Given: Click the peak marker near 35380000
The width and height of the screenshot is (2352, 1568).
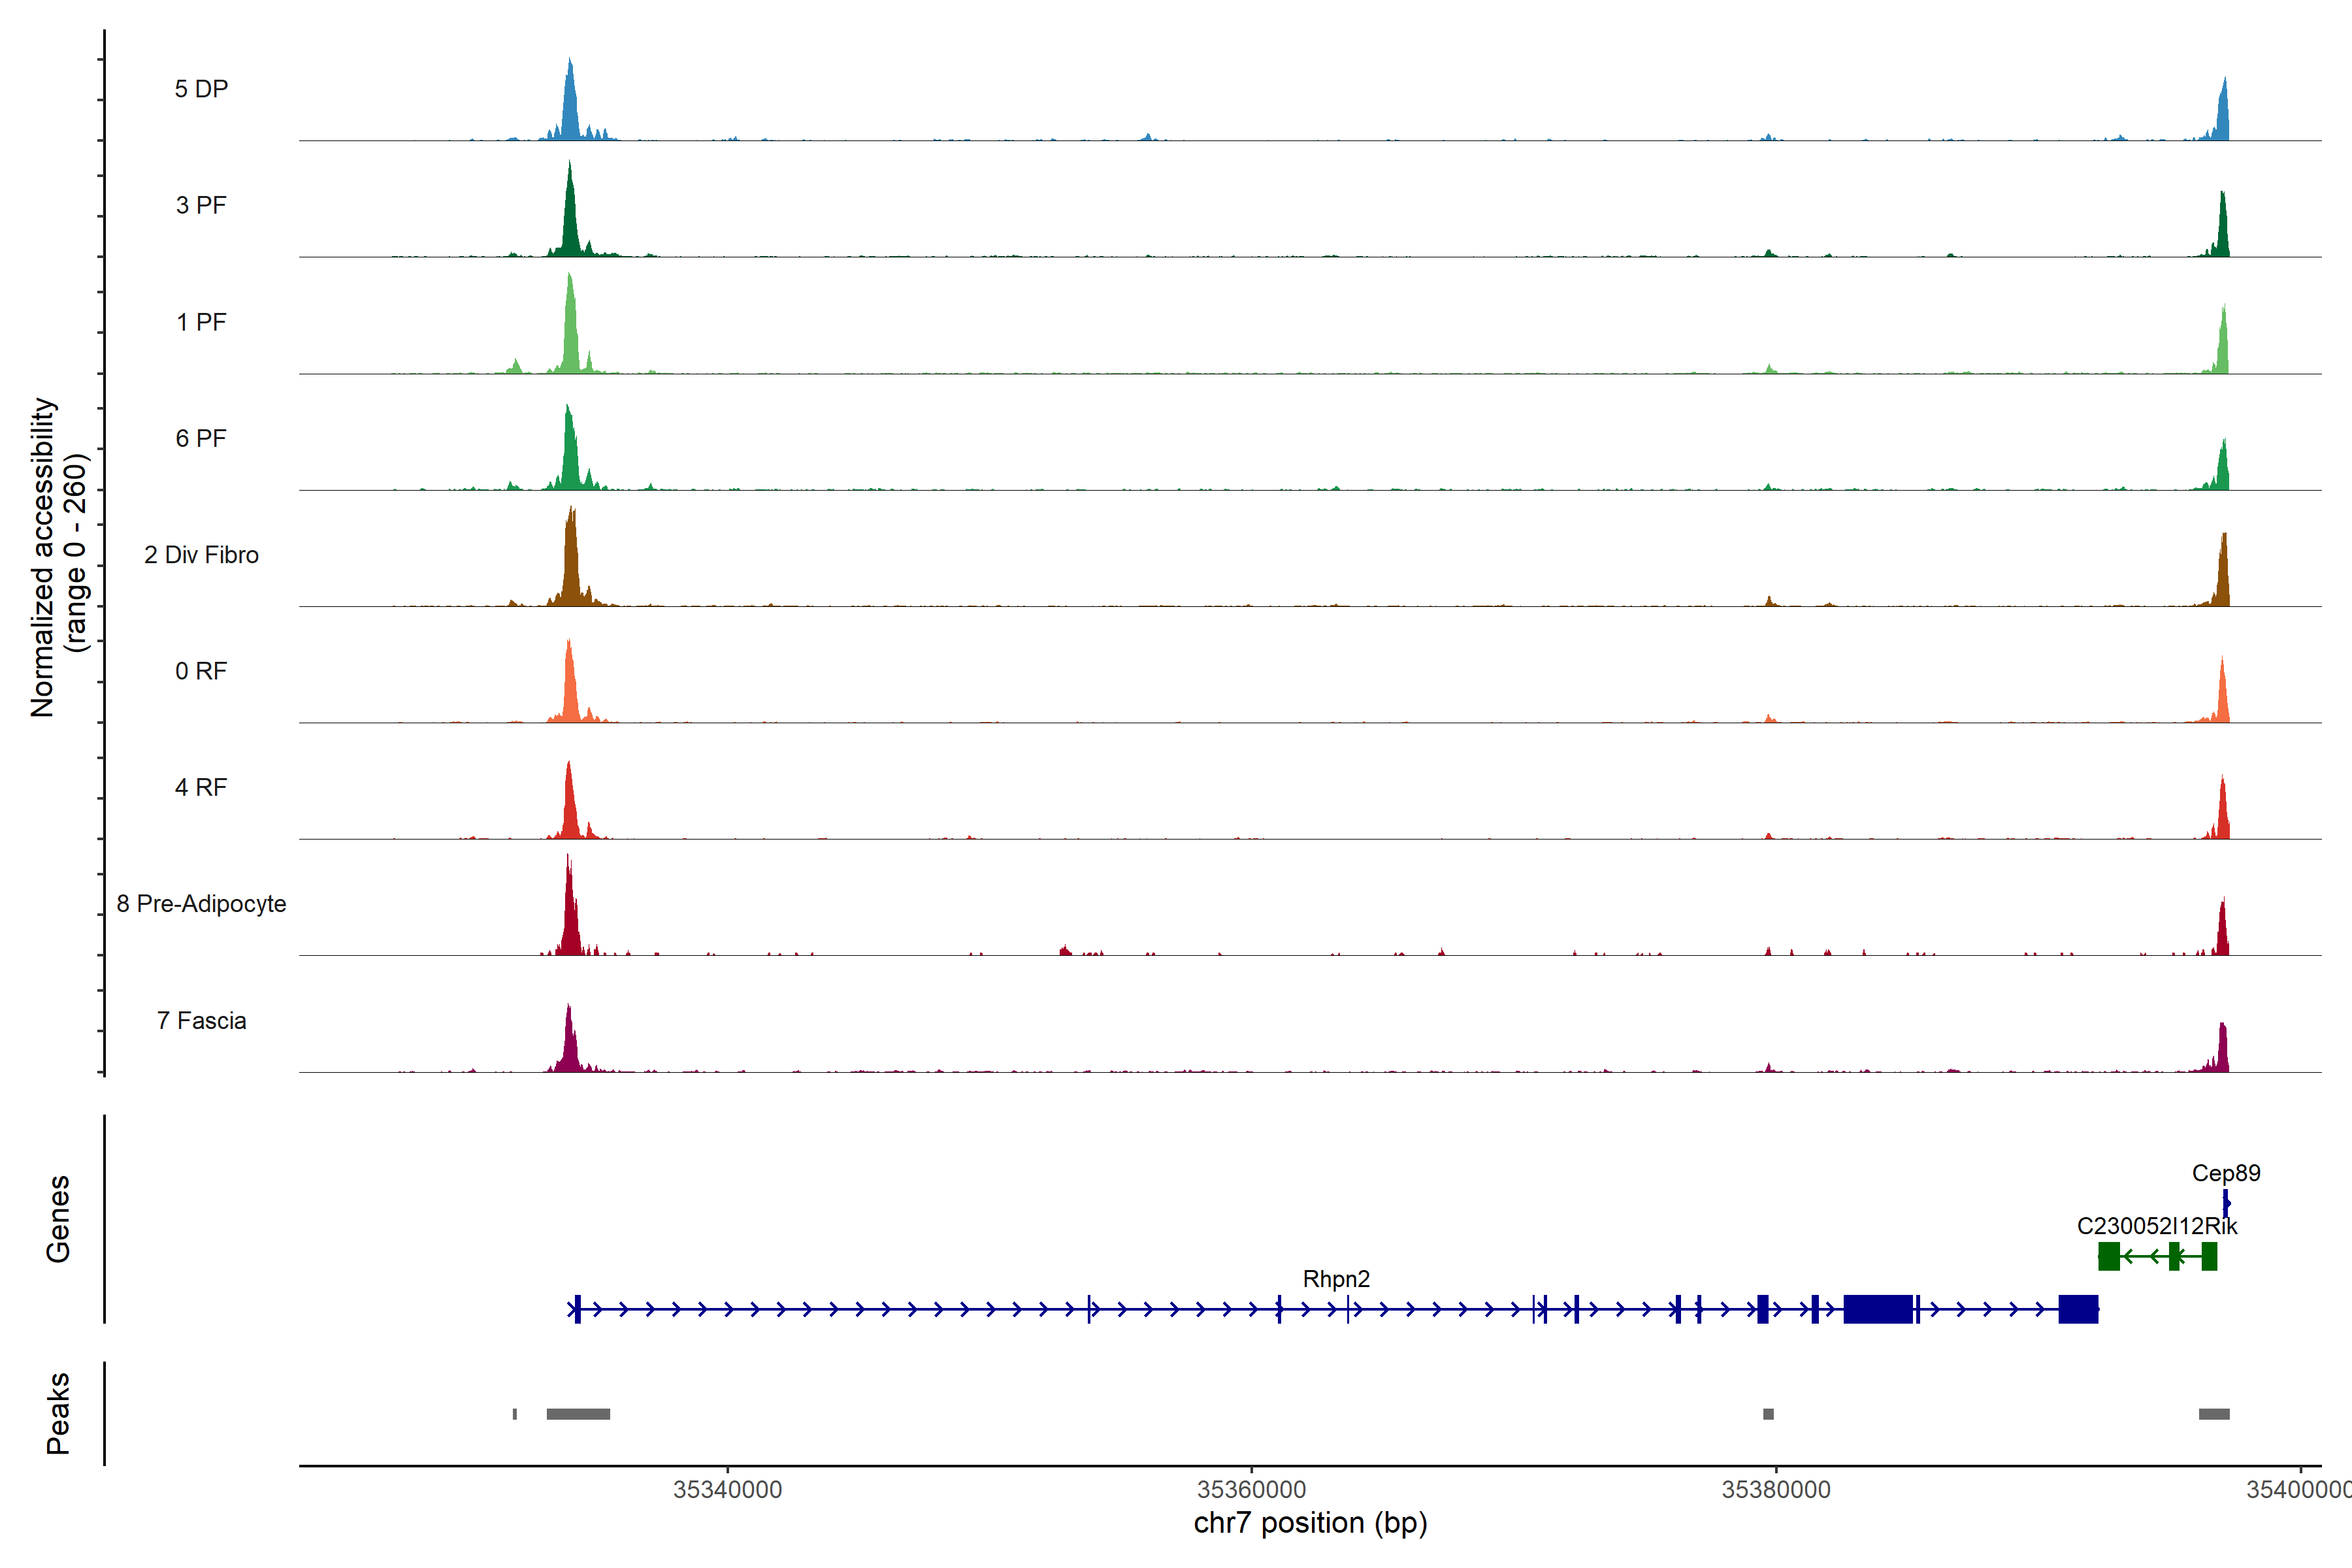Looking at the screenshot, I should [x=1768, y=1414].
